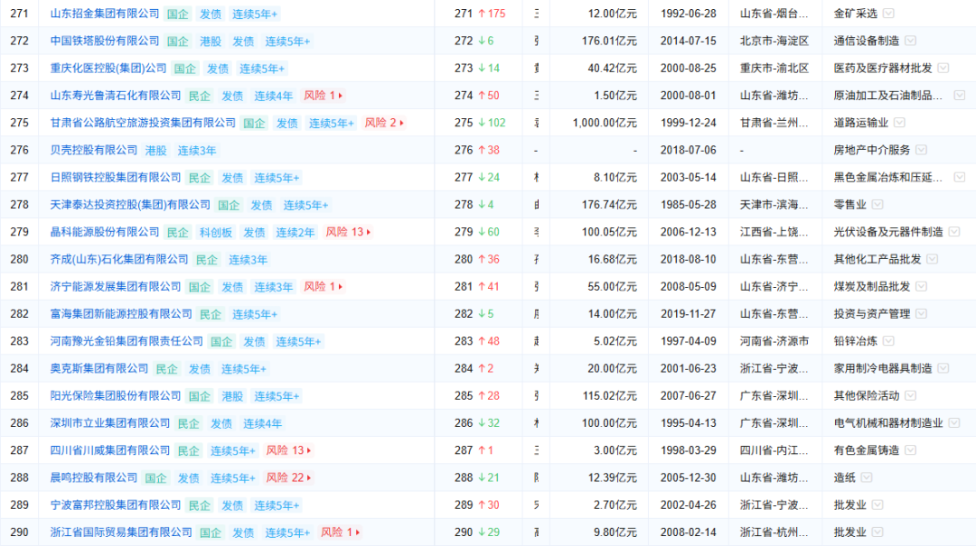The width and height of the screenshot is (976, 546).
Task: Open 齐成(山东)石化集团有限公司 link
Action: click(119, 259)
